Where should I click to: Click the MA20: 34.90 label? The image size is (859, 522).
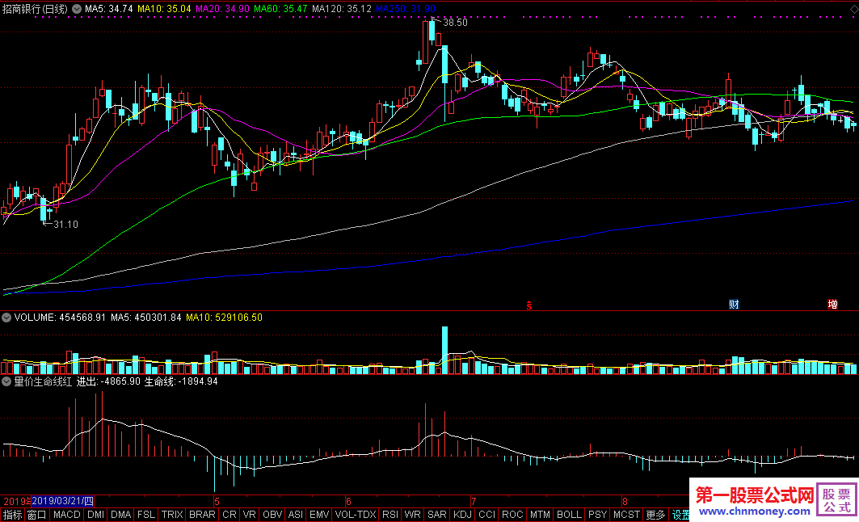click(x=222, y=9)
